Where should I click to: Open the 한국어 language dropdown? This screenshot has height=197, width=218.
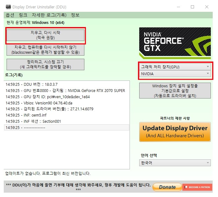click(175, 163)
